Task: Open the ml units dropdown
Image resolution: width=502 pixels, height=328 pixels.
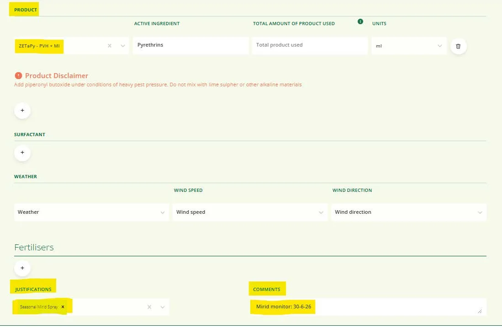Action: click(409, 46)
